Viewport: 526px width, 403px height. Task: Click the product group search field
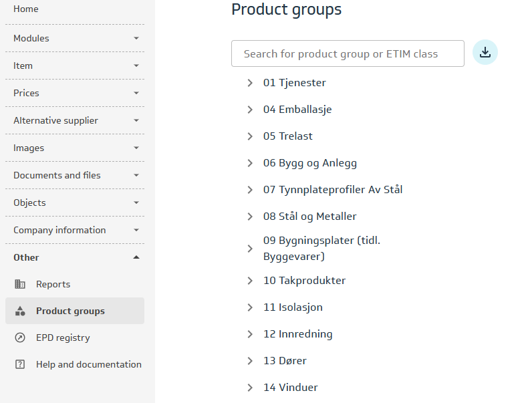[x=348, y=53]
